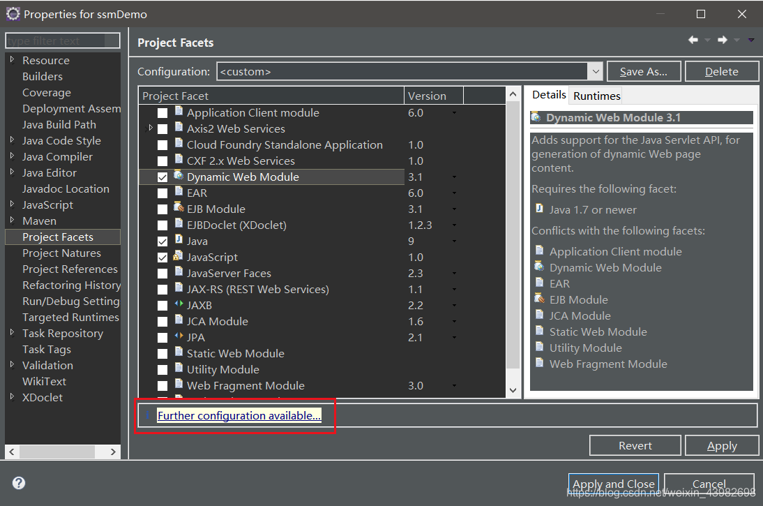763x506 pixels.
Task: Open Further configuration available link
Action: tap(239, 415)
